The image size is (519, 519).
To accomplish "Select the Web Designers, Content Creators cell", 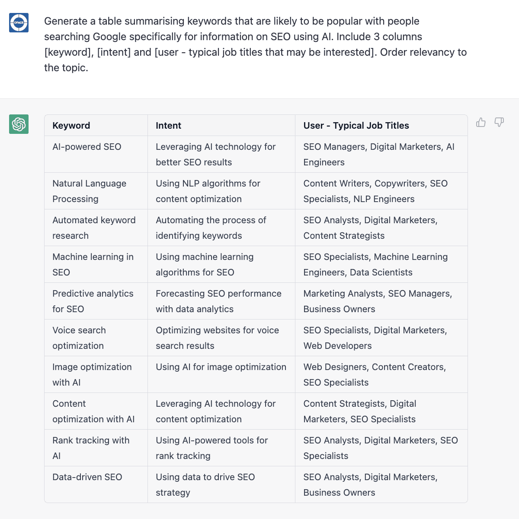I will point(375,374).
